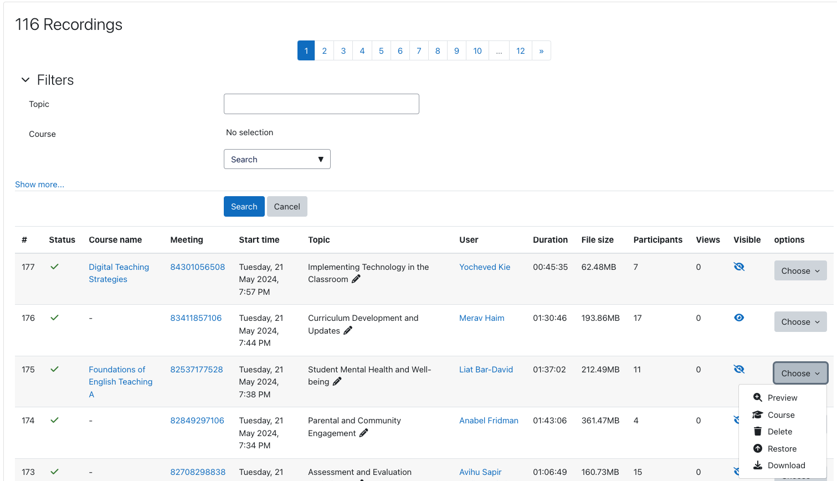Viewport: 837px width, 481px height.
Task: Click Show more filters link
Action: 39,185
